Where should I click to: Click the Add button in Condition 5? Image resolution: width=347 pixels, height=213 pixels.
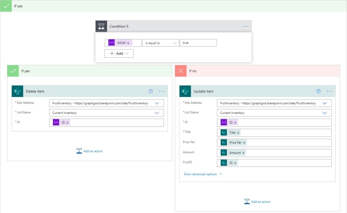119,54
